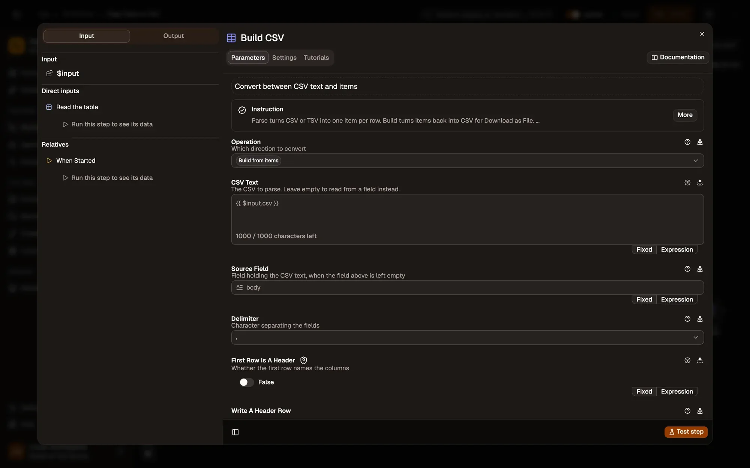Click the pin icon beside Delimiter
The height and width of the screenshot is (468, 750).
pyautogui.click(x=700, y=319)
